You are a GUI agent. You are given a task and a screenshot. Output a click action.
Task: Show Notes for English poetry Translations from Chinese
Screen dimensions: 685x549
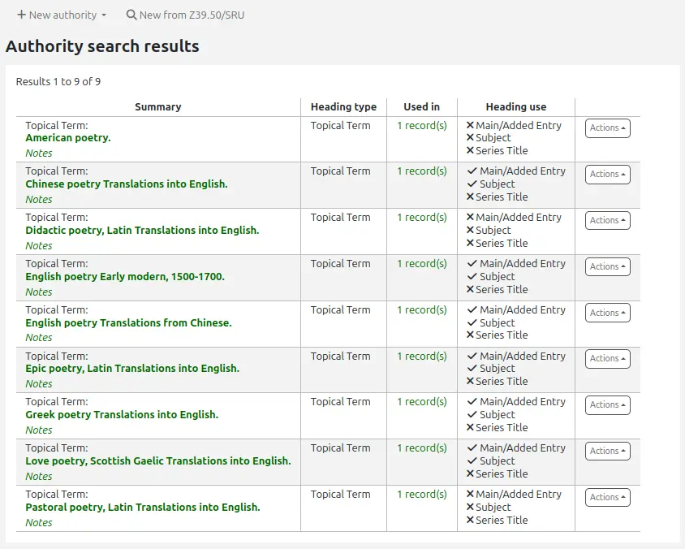[38, 338]
